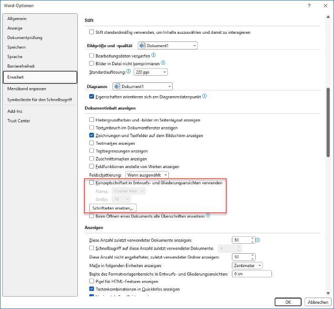Click stepper arrows of recent documents count

252,240
